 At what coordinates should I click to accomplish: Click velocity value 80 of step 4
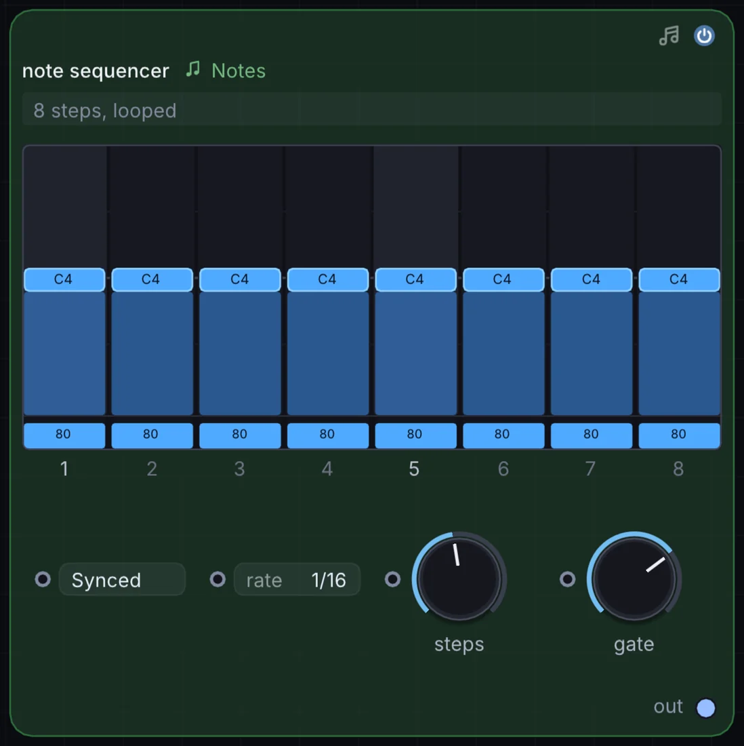click(x=328, y=435)
